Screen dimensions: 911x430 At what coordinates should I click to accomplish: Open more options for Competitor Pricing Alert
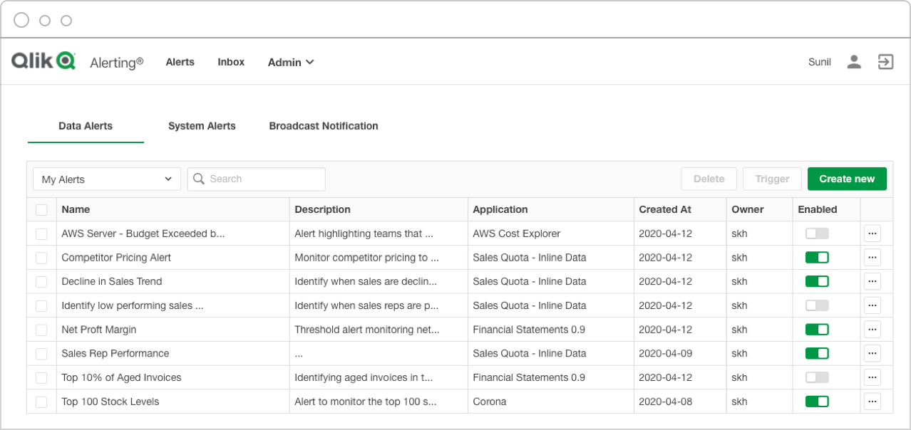click(x=873, y=258)
